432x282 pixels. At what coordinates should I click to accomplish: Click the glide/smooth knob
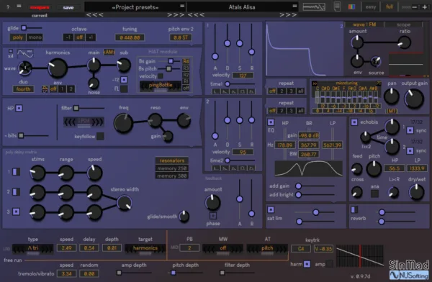tap(184, 217)
